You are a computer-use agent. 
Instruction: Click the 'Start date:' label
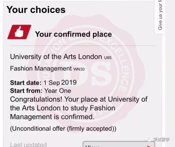coord(26,83)
